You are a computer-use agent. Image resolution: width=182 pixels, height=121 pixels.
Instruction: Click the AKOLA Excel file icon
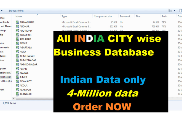(x=17, y=86)
